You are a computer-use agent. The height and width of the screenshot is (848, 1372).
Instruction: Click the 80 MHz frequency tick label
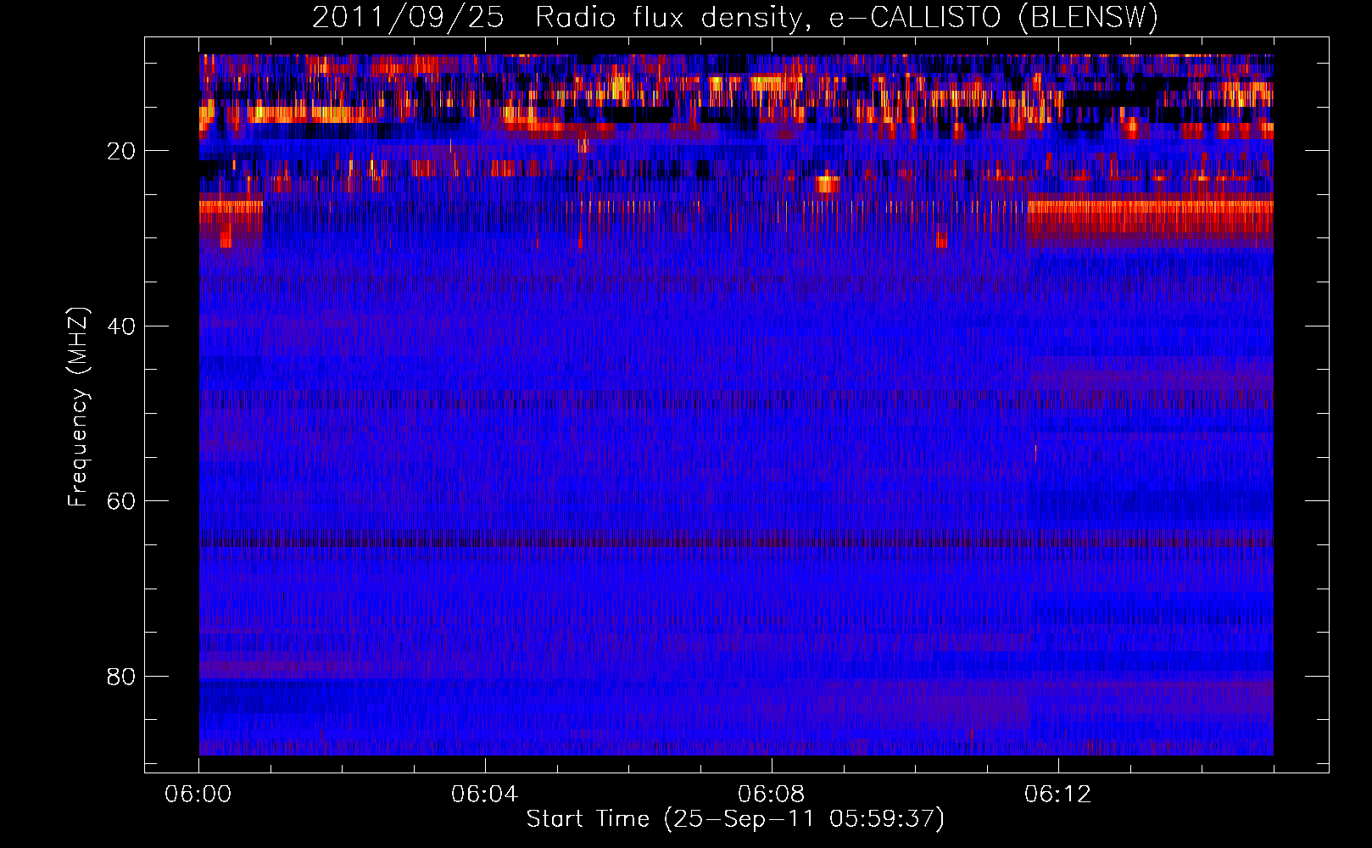[x=121, y=677]
